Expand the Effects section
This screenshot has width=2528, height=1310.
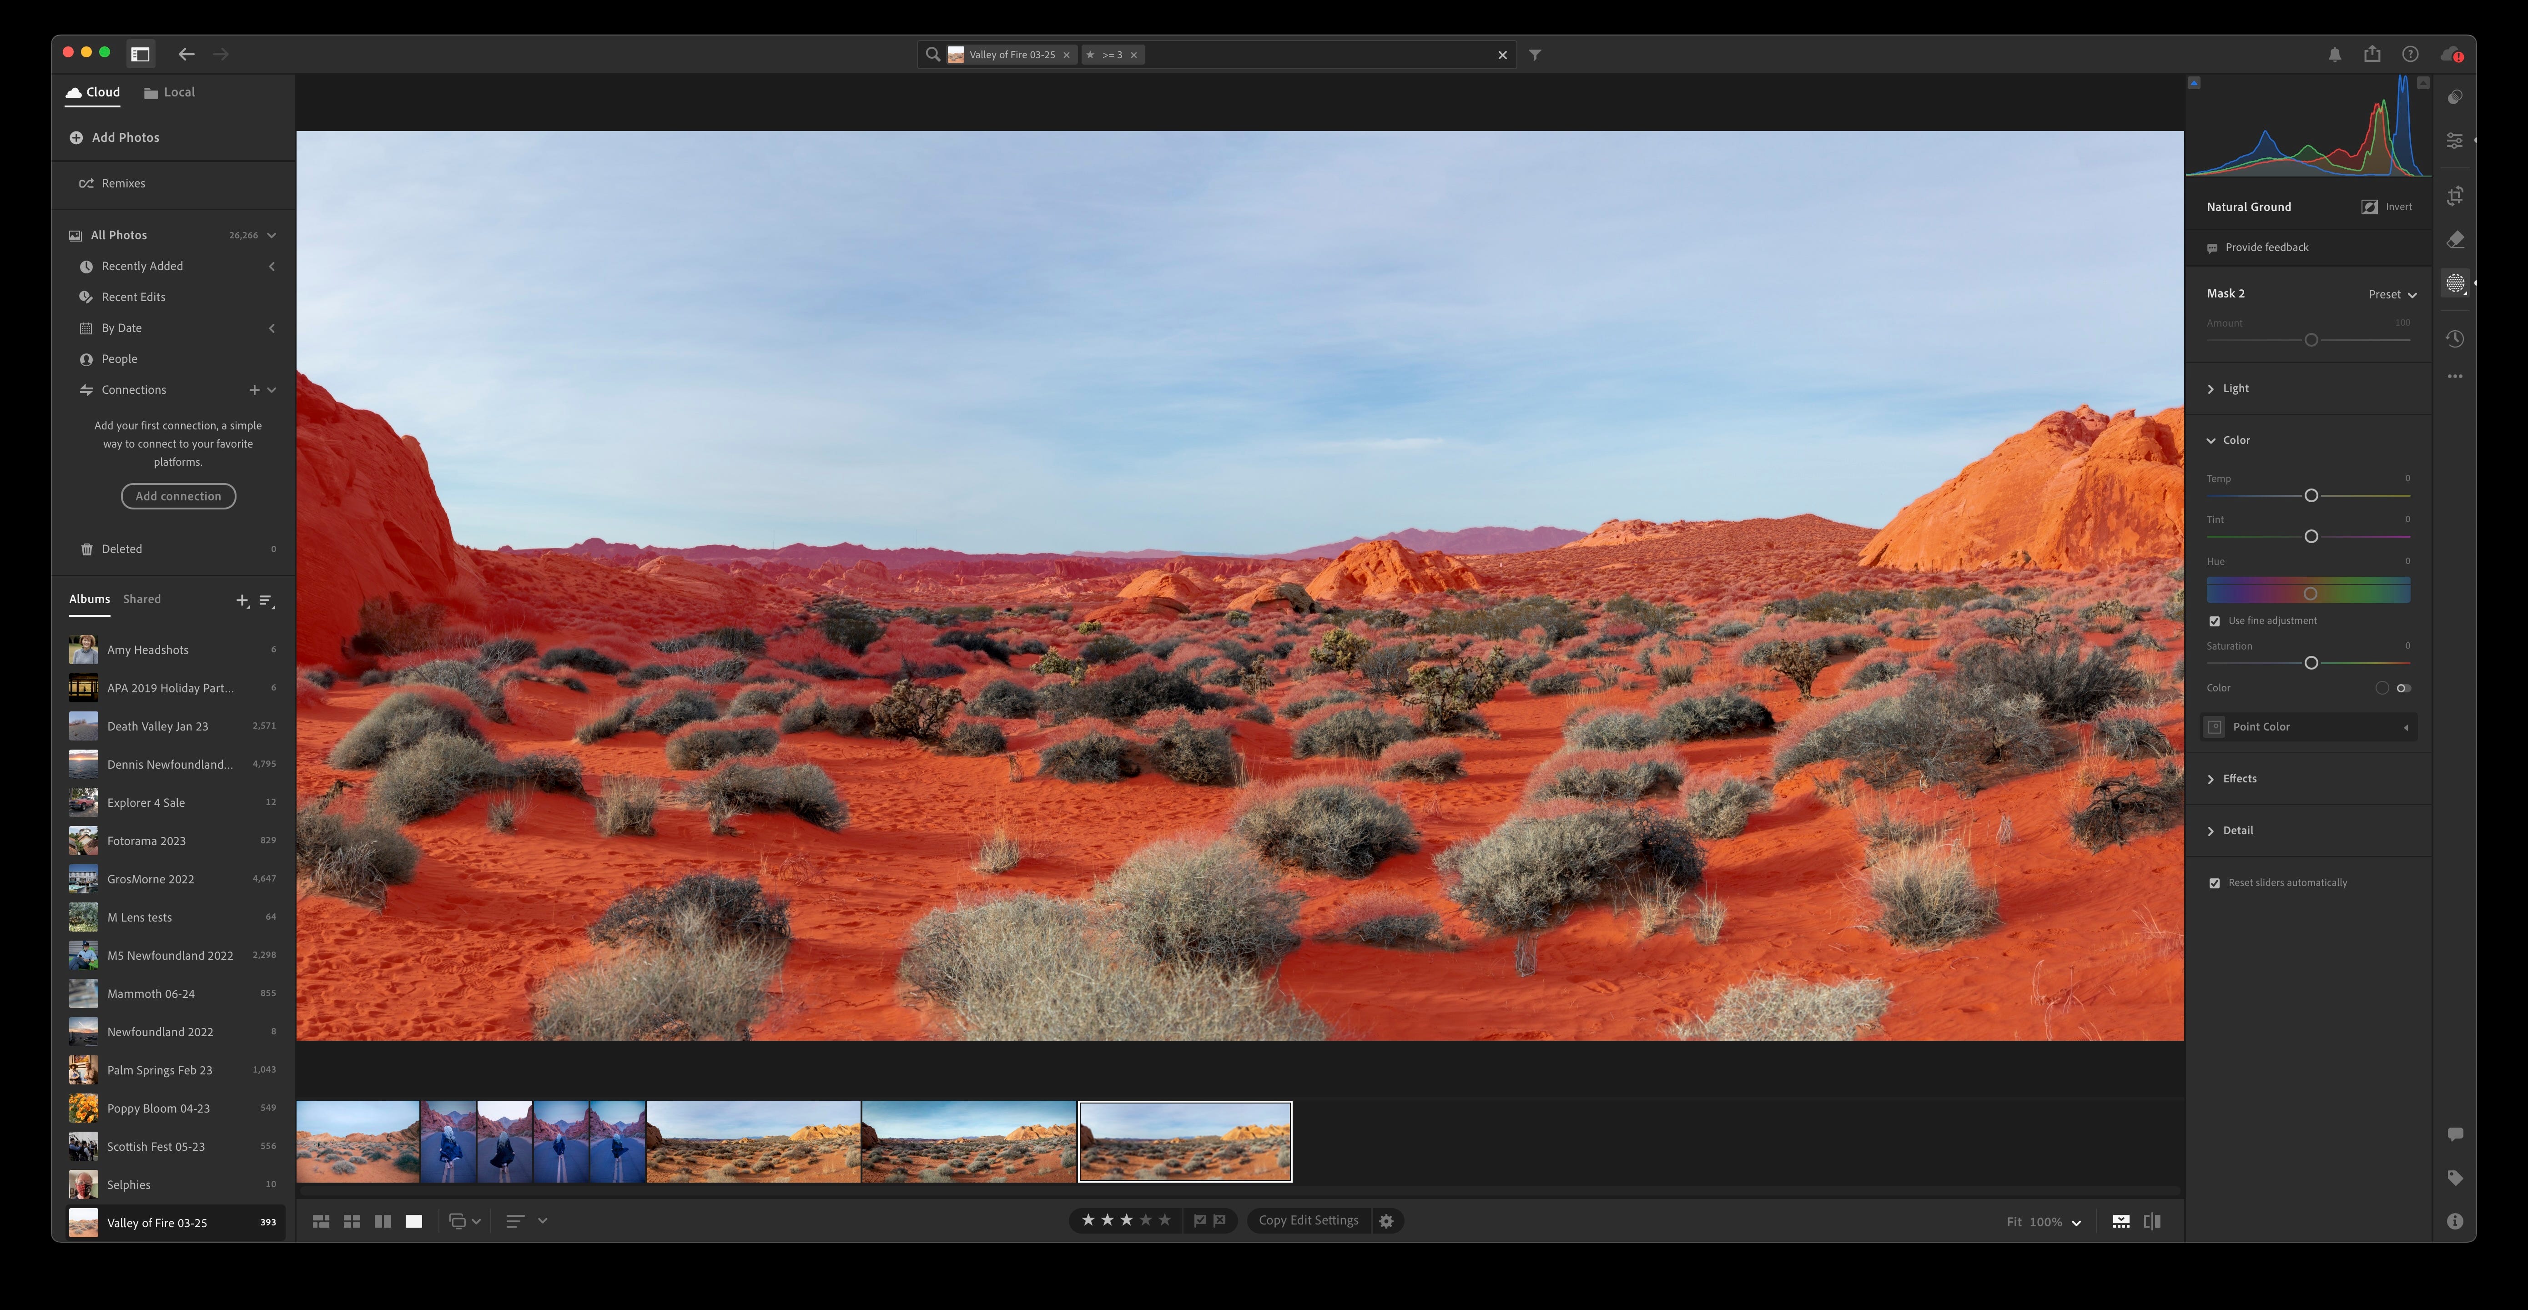2239,778
